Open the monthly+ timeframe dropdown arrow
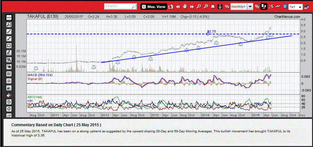This screenshot has width=313, height=147. [250, 7]
